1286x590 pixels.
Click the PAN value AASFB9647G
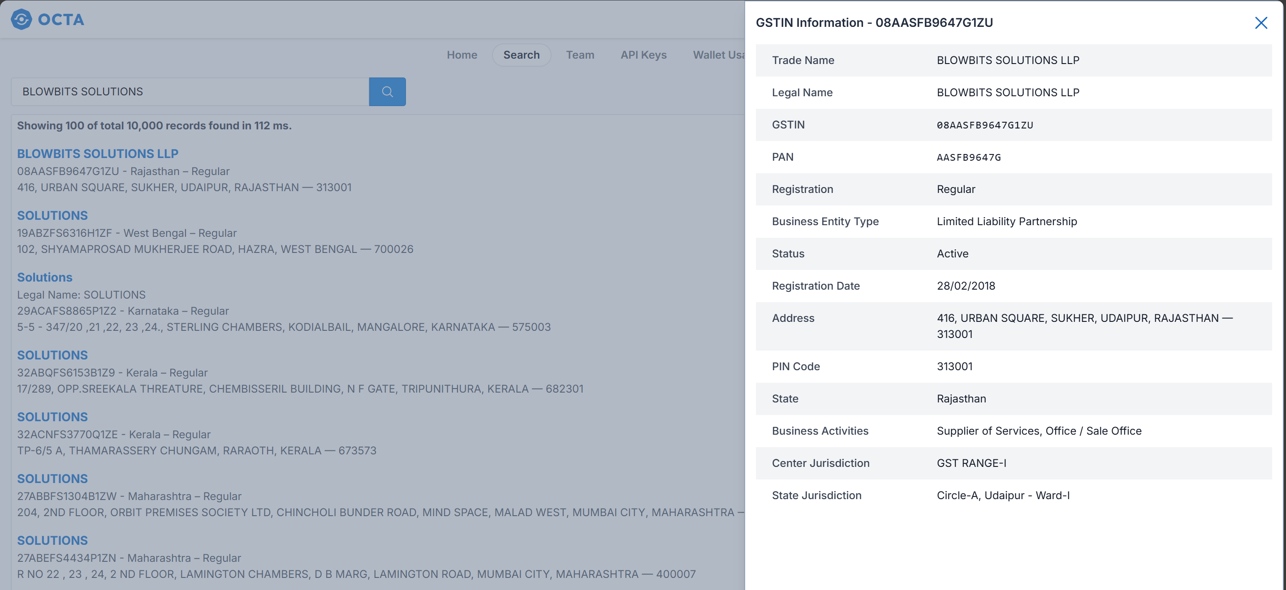(968, 158)
